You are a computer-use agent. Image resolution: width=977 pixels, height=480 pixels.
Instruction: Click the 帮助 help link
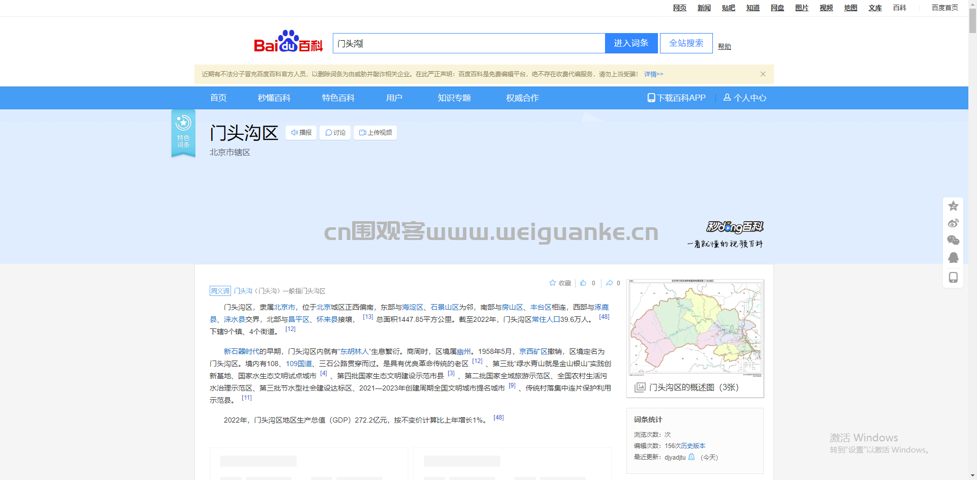(724, 46)
